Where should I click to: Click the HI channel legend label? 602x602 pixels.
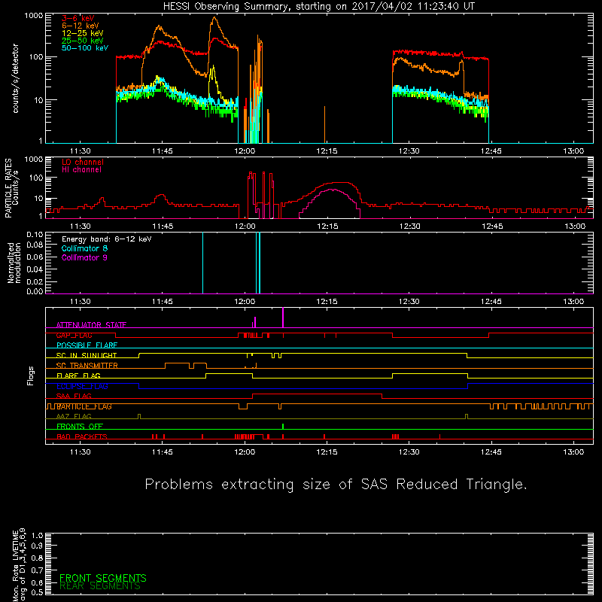[81, 169]
